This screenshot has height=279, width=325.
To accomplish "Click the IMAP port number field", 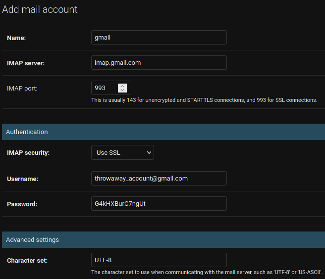I will point(110,88).
